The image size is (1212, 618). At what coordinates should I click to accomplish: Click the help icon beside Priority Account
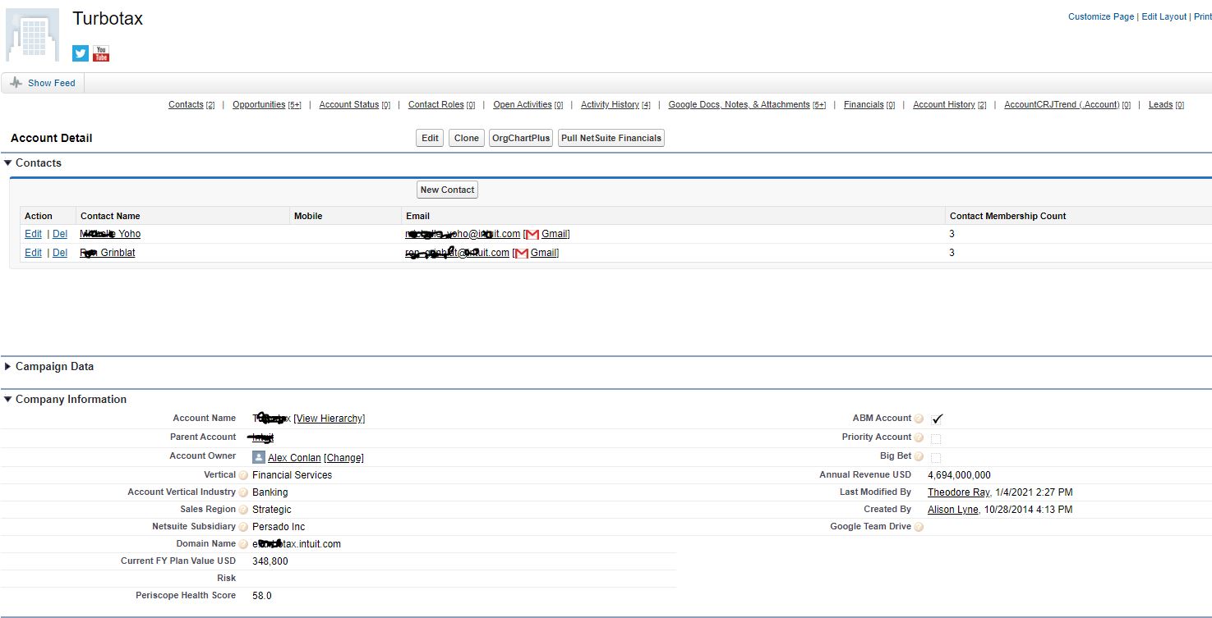(919, 437)
